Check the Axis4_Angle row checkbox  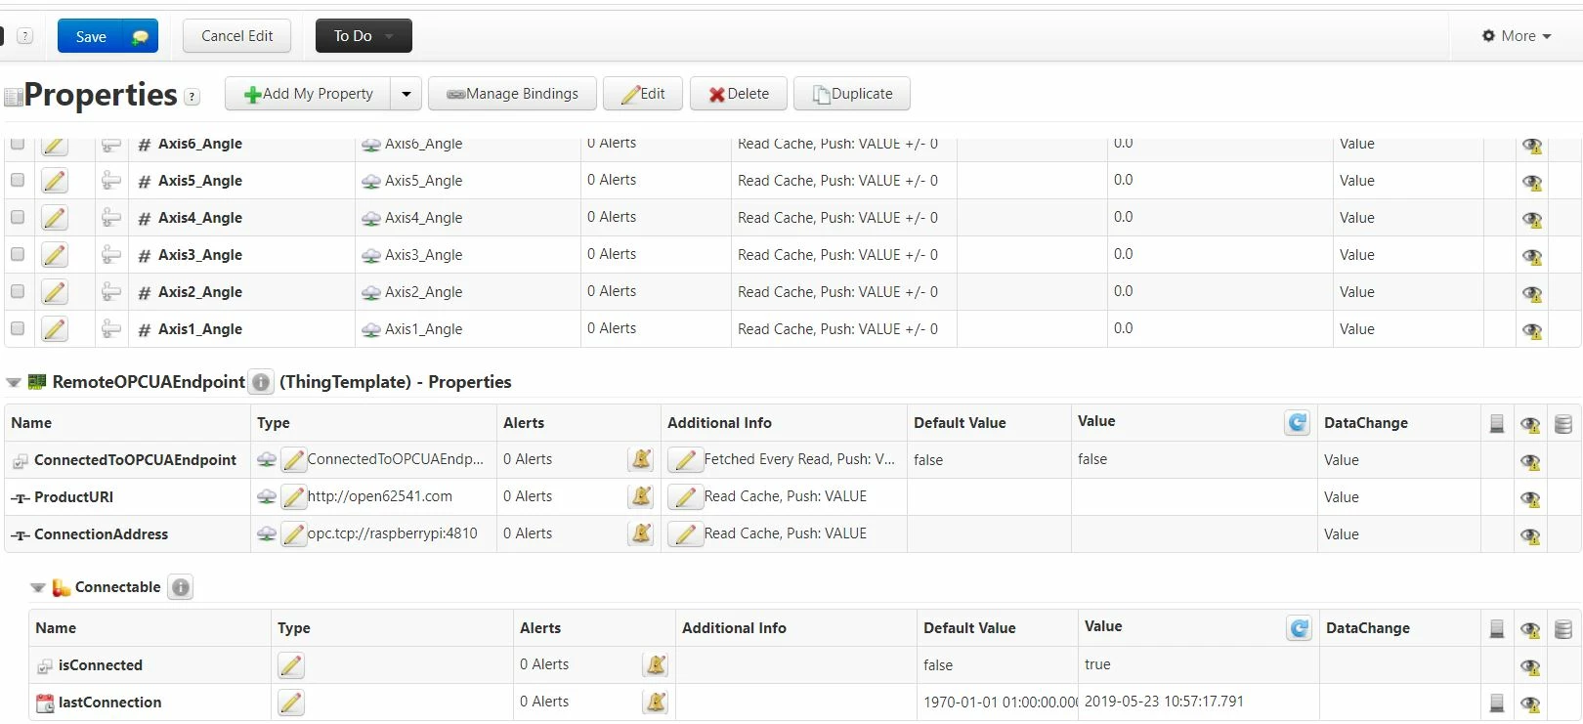(x=18, y=217)
